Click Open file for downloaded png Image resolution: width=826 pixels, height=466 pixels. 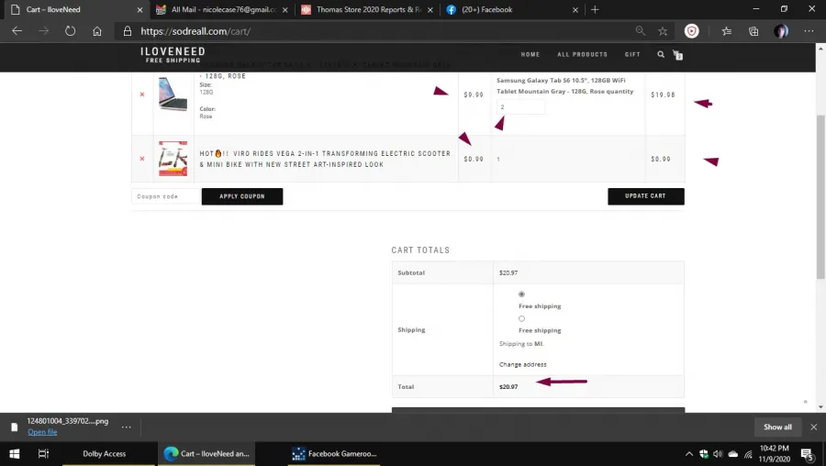coord(42,432)
